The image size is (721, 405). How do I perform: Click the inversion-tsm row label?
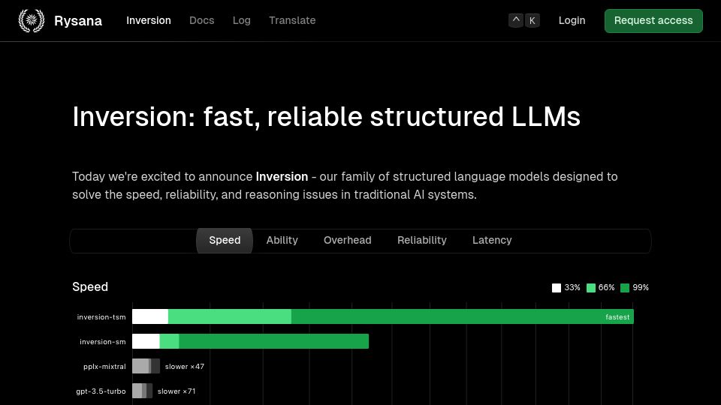pos(101,316)
